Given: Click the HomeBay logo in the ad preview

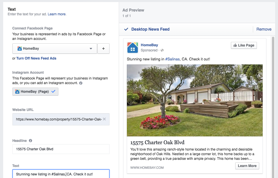Looking at the screenshot, I should coord(132,47).
